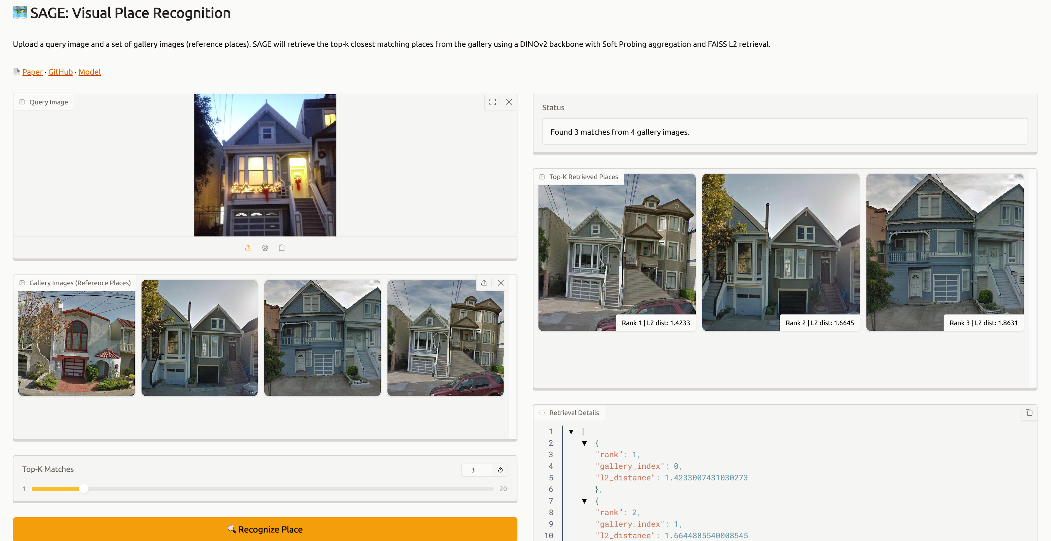
Task: Click the "Rank 2 | L2 dist: 1.6645" caption
Action: click(820, 323)
